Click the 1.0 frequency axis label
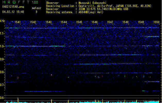Viewport: 162px width, 103px height. (x=2, y=46)
